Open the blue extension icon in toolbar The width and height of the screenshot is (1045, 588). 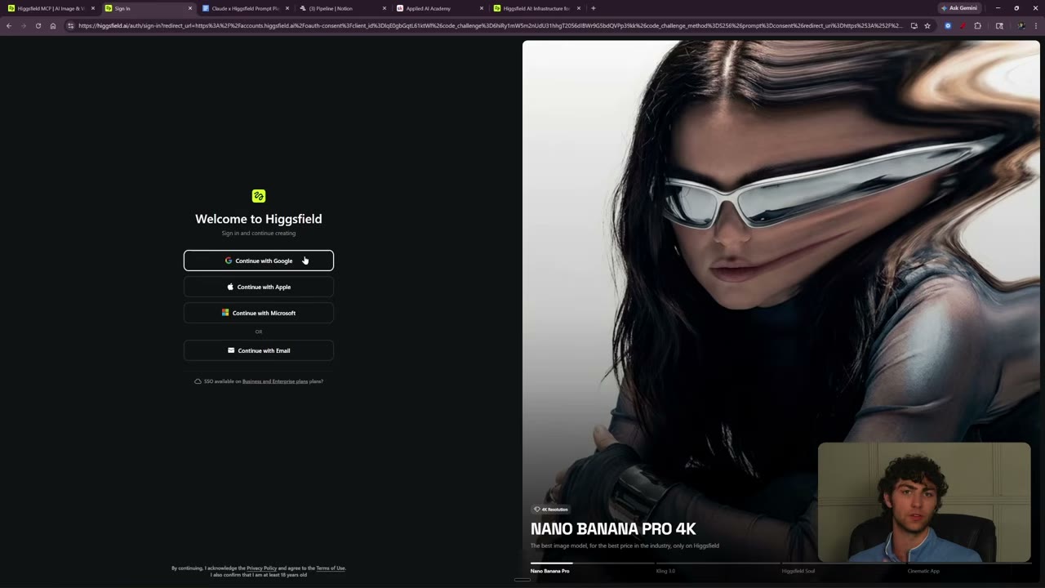point(948,25)
